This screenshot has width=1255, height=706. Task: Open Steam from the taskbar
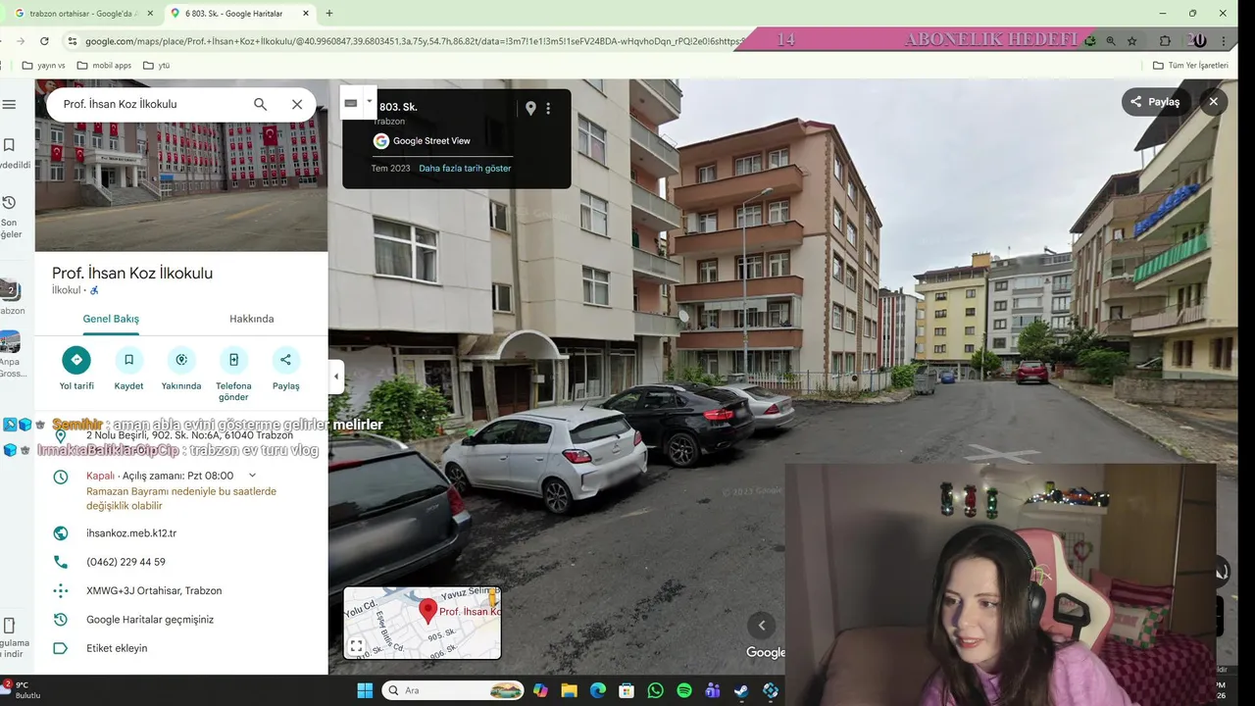point(742,690)
